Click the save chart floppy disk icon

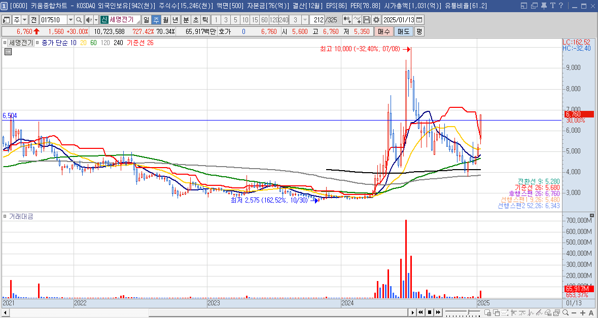click(x=367, y=20)
